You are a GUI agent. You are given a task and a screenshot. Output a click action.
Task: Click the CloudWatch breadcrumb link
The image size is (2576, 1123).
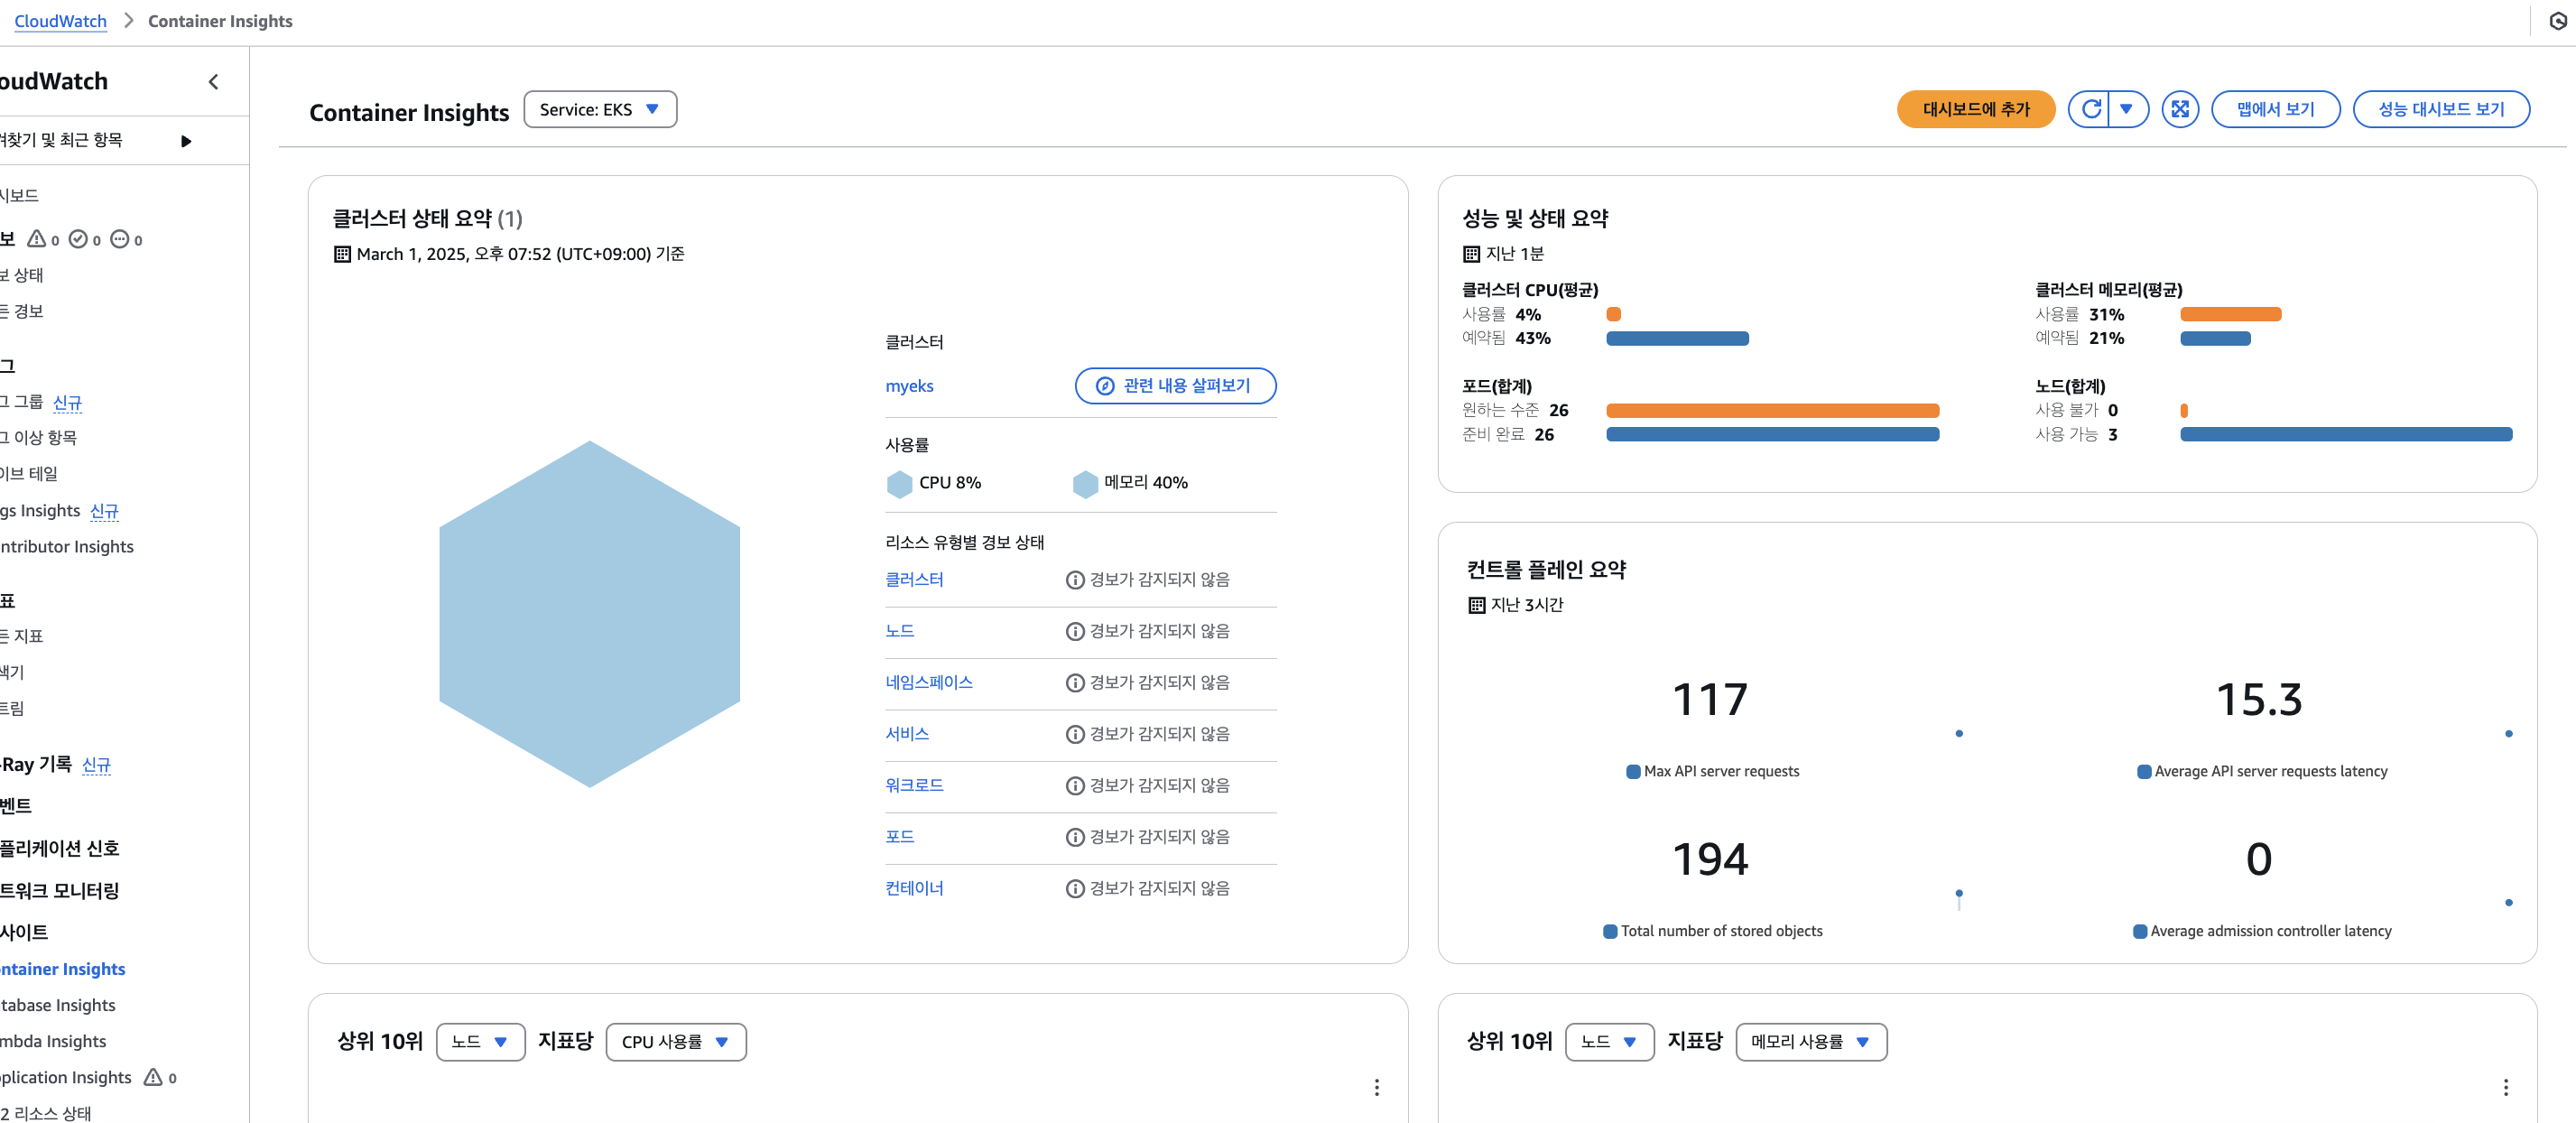click(x=60, y=21)
